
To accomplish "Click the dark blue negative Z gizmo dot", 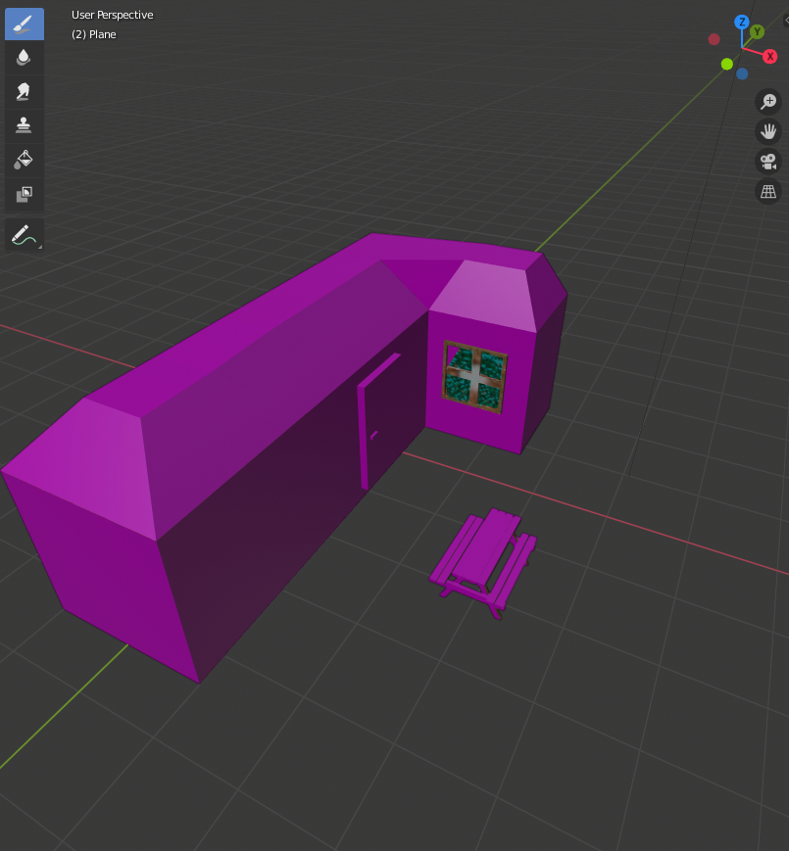I will 742,73.
